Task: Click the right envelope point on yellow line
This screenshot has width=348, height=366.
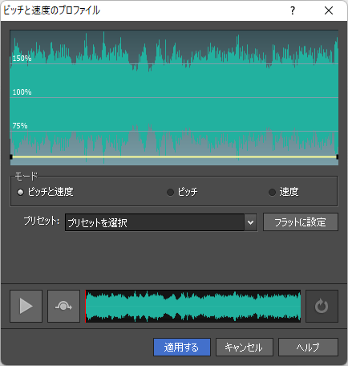Action: click(x=338, y=157)
